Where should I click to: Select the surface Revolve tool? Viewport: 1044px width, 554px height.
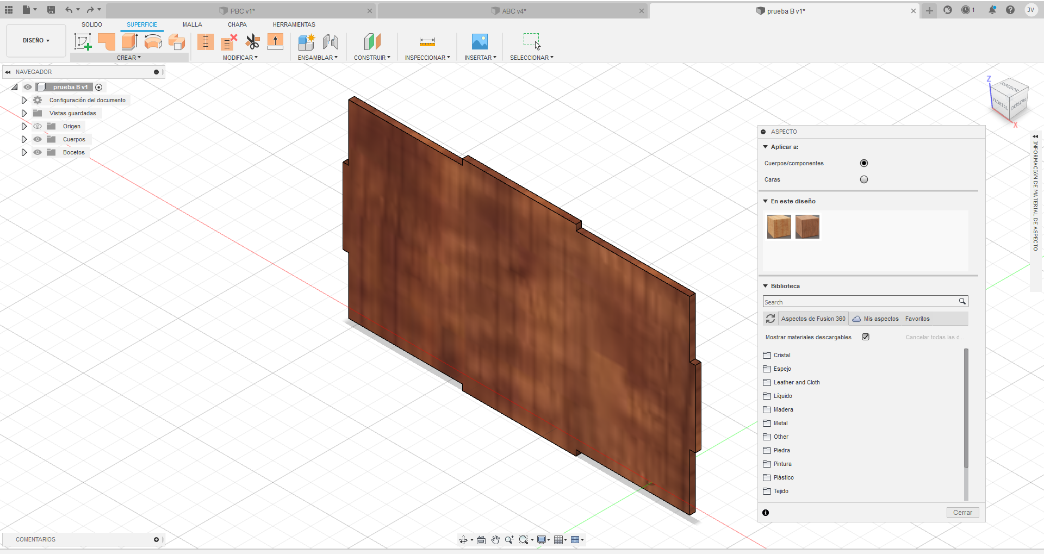(x=153, y=42)
